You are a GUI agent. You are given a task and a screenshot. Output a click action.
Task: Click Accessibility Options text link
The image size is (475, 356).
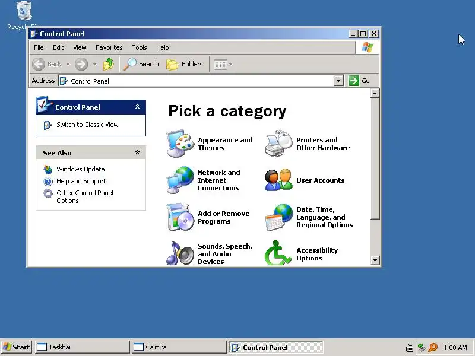click(317, 255)
